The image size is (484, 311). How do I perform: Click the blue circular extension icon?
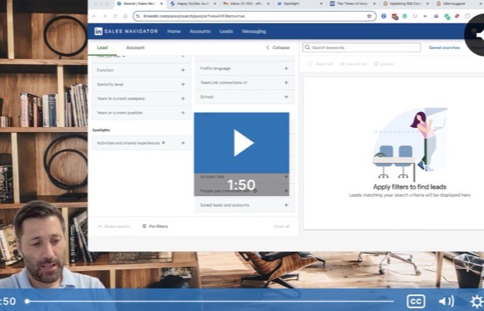(x=384, y=16)
